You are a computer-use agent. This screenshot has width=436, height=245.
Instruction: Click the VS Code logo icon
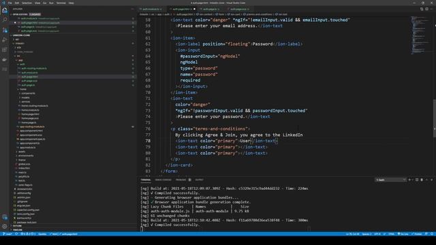pos(3,3)
